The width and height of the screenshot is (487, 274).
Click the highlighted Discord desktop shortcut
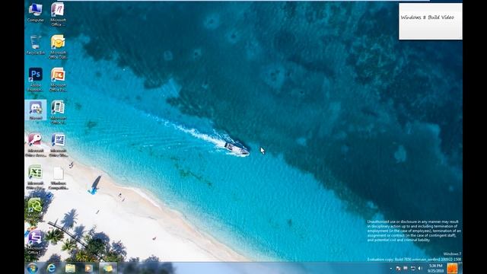pos(36,110)
